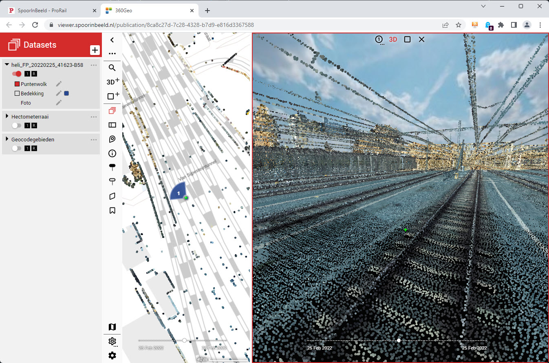
Task: Click the panorama timeline slider handle
Action: tap(398, 340)
